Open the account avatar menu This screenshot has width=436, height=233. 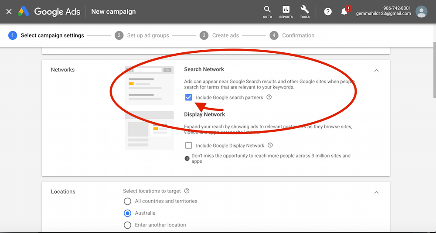click(421, 12)
